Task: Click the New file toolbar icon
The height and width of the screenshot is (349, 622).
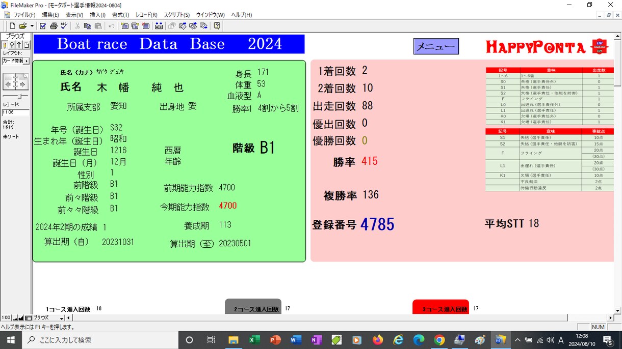Action: click(x=13, y=26)
